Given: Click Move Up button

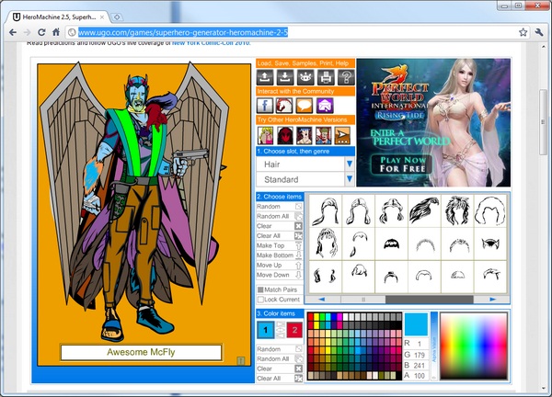Looking at the screenshot, I should pyautogui.click(x=280, y=266).
